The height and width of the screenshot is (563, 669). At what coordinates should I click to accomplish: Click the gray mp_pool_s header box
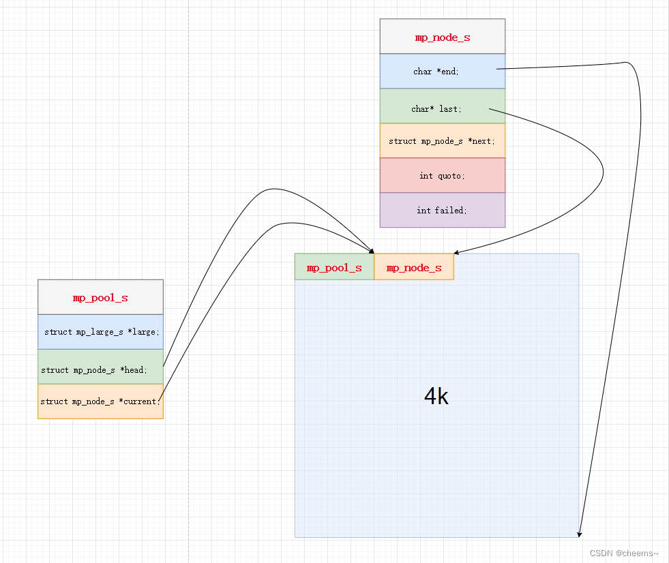[x=101, y=297]
